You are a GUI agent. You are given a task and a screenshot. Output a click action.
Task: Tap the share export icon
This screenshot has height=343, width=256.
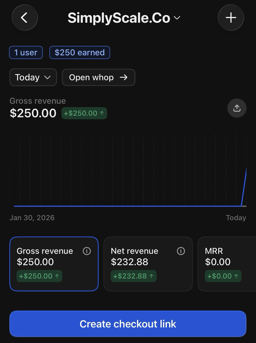tap(237, 108)
